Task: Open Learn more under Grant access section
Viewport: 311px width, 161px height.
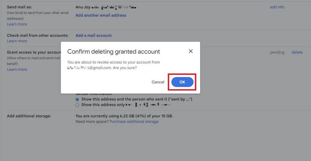Action: coord(17,69)
